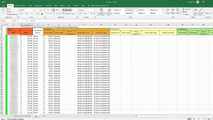Decrease the cell indent

click(57, 14)
